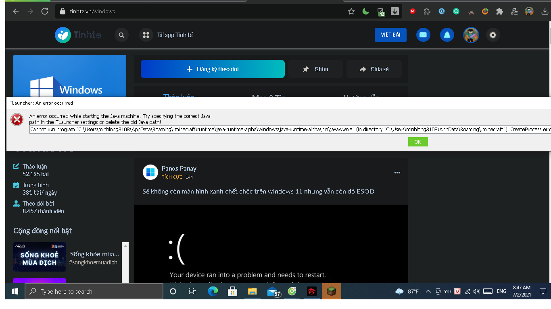The width and height of the screenshot is (551, 309).
Task: Click the browser address bar
Action: [202, 11]
